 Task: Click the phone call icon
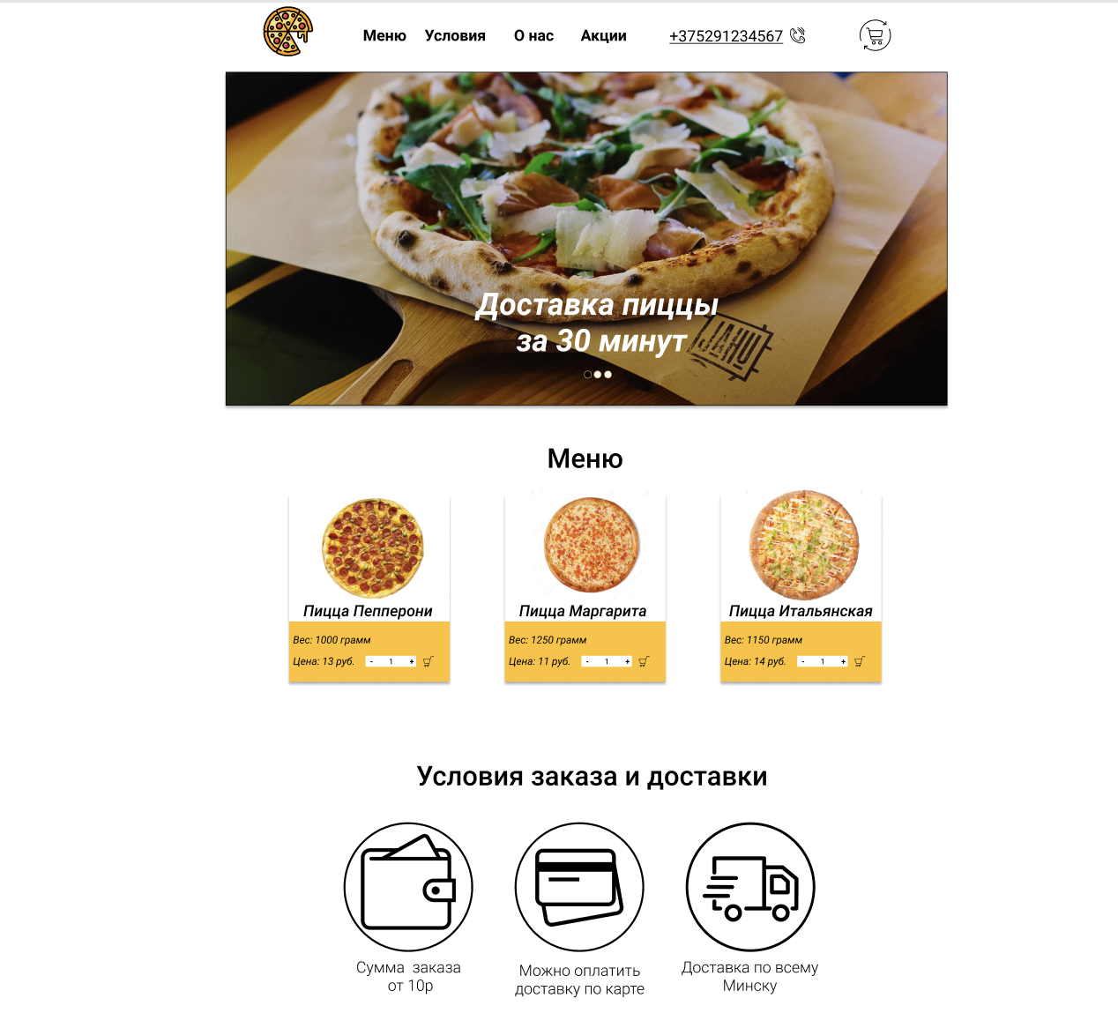797,35
